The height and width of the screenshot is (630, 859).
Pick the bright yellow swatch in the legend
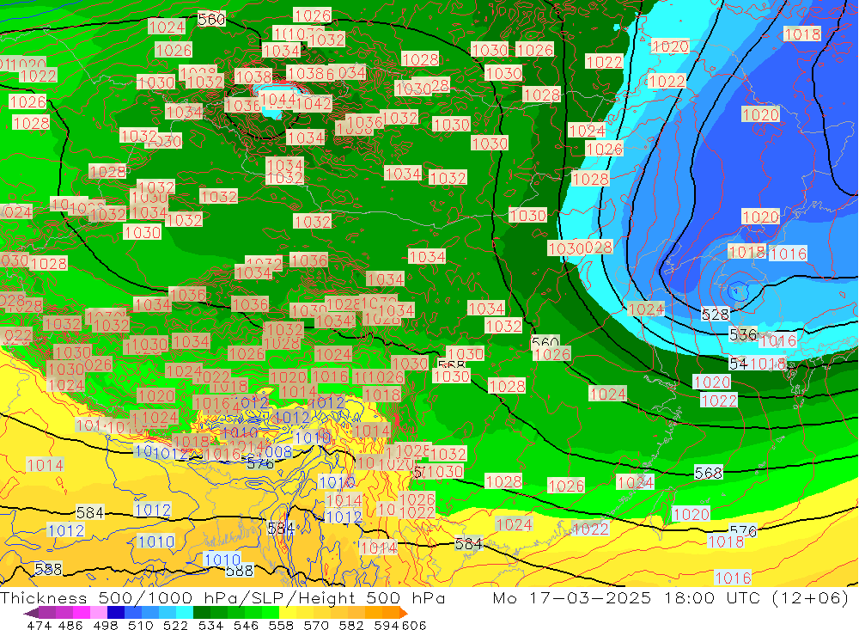coord(288,613)
